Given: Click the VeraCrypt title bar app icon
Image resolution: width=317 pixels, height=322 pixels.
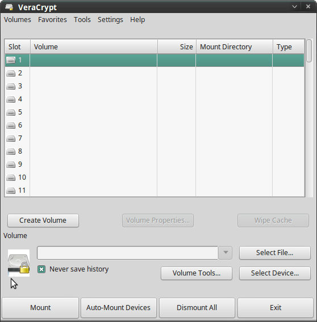Looking at the screenshot, I should [9, 7].
